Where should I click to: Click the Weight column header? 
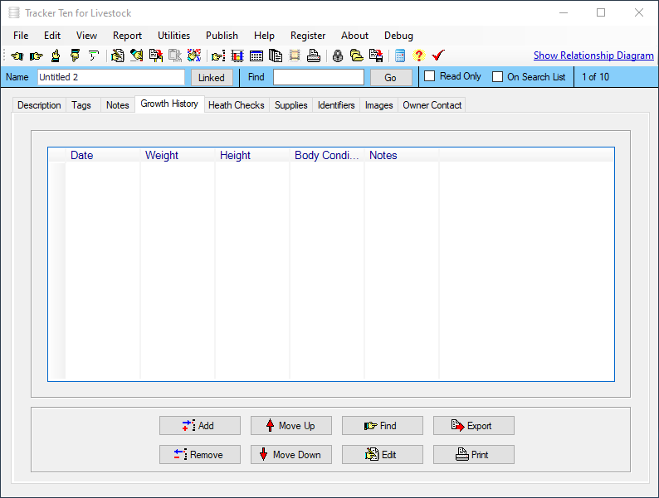[x=178, y=155]
